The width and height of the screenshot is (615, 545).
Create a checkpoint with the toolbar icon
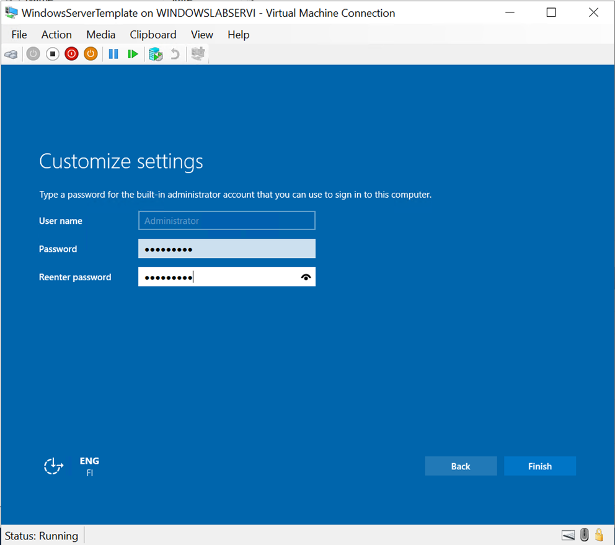pos(156,55)
